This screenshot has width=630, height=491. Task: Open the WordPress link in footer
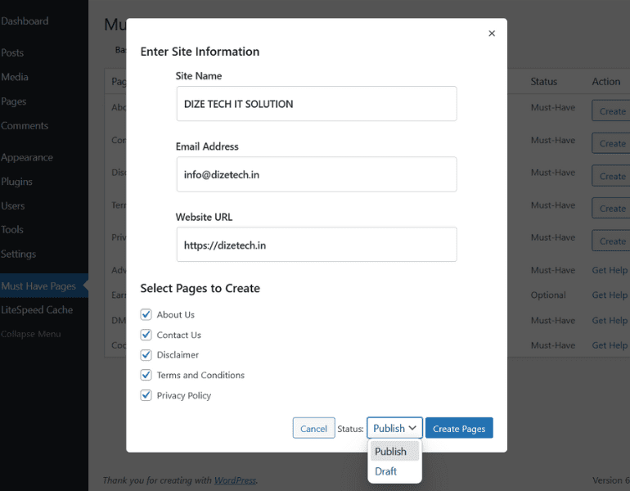coord(235,480)
